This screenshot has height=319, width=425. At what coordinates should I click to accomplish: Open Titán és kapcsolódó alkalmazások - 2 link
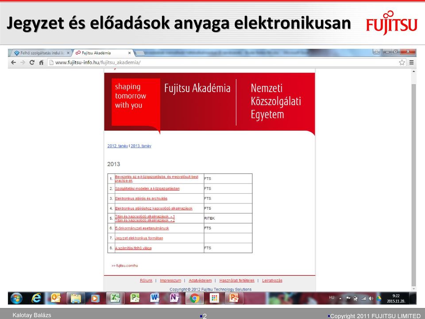point(145,220)
